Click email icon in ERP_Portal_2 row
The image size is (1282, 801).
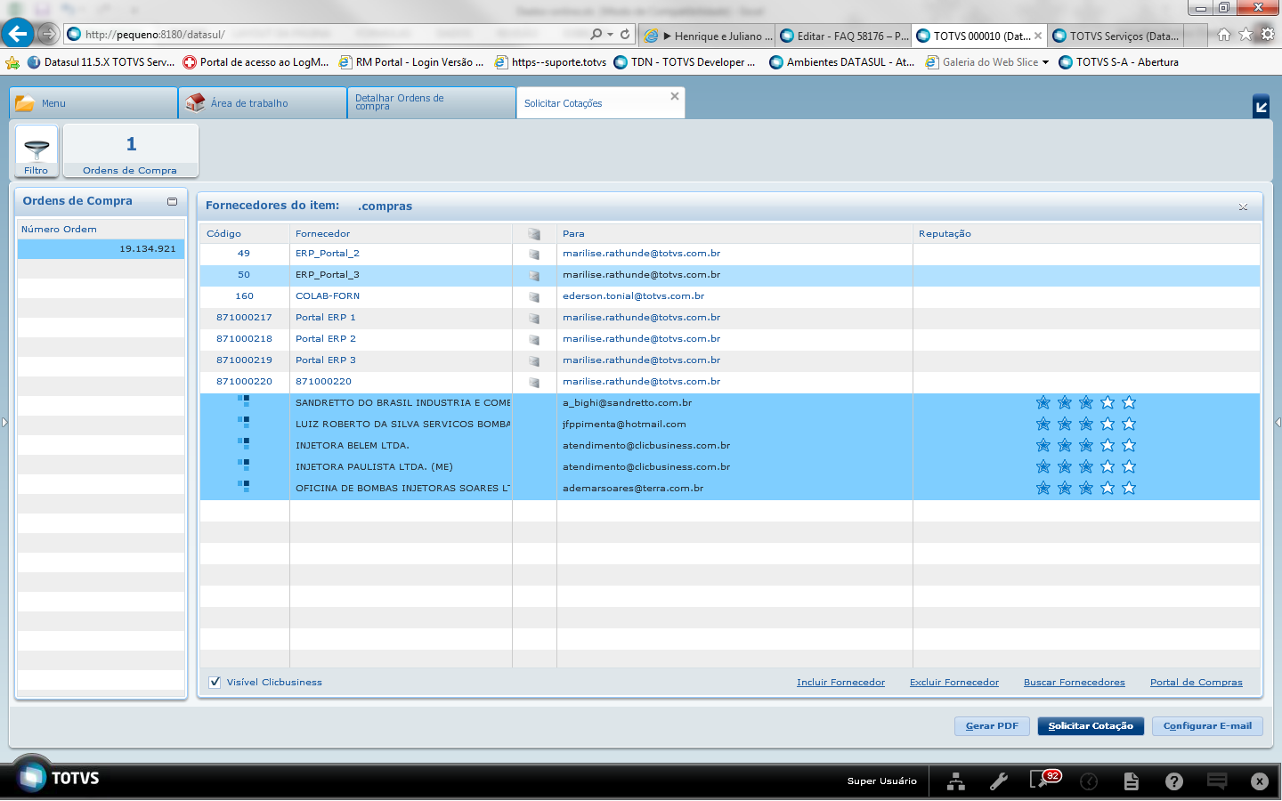point(534,254)
